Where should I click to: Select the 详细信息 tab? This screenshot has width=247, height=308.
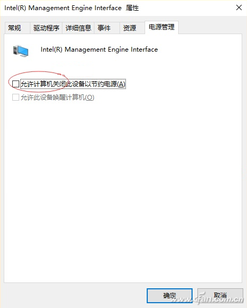[78, 28]
